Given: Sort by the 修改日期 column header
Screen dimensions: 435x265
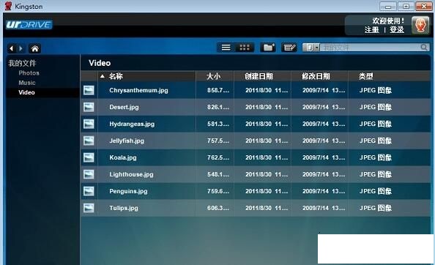Looking at the screenshot, I should 316,76.
